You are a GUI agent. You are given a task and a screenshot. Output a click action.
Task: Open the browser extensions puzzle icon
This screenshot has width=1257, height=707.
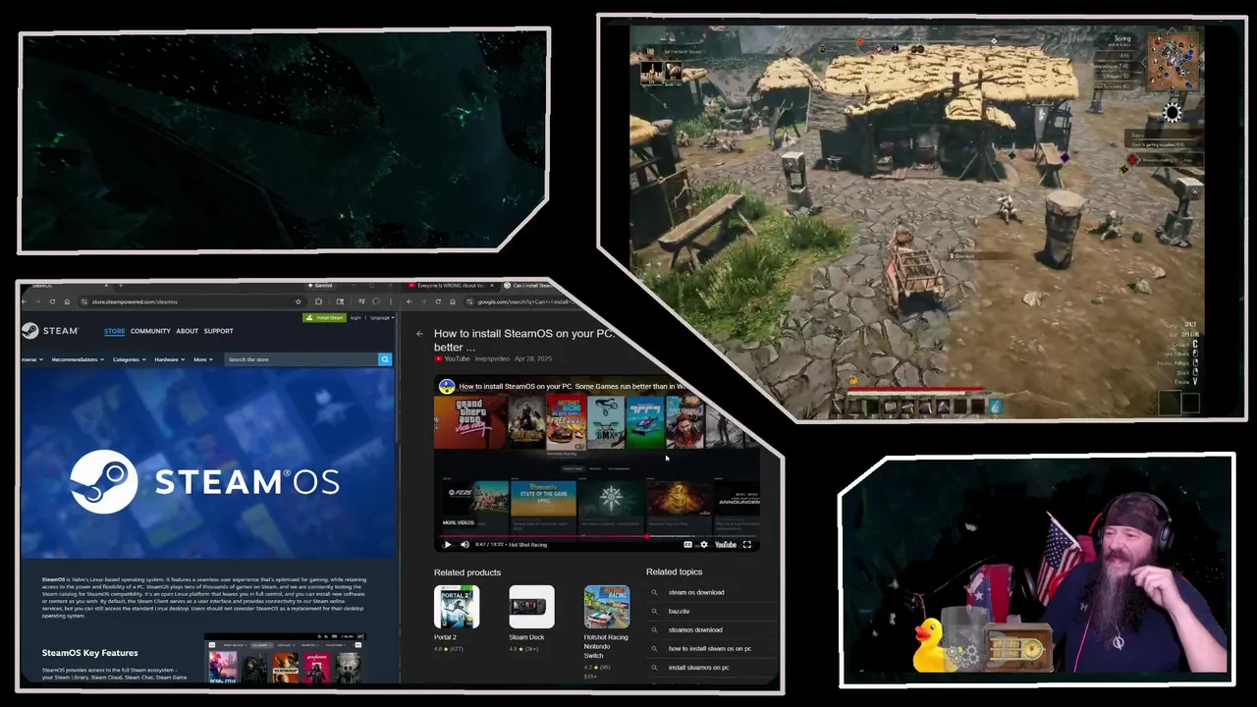pyautogui.click(x=318, y=301)
